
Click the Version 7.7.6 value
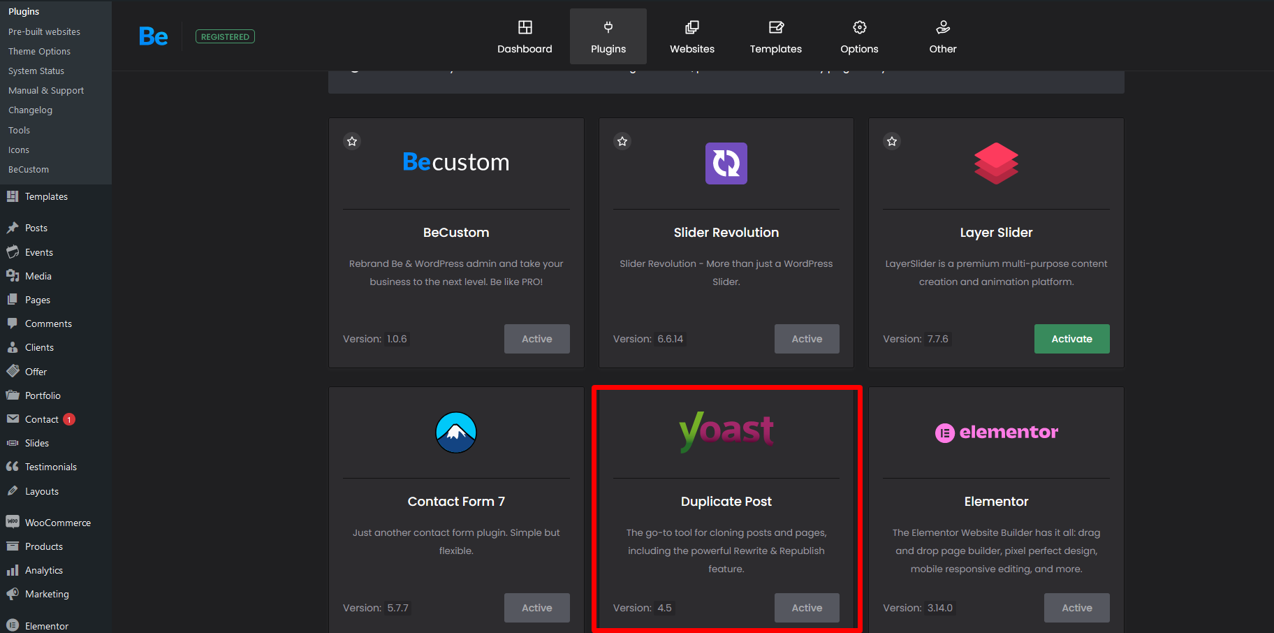938,339
